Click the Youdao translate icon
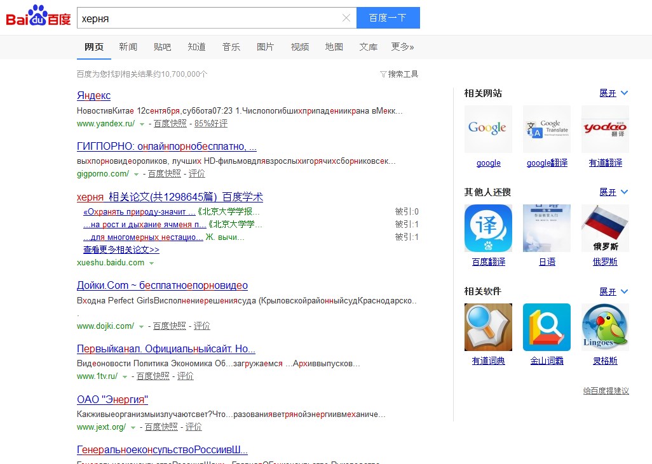This screenshot has height=464, width=652. [605, 129]
